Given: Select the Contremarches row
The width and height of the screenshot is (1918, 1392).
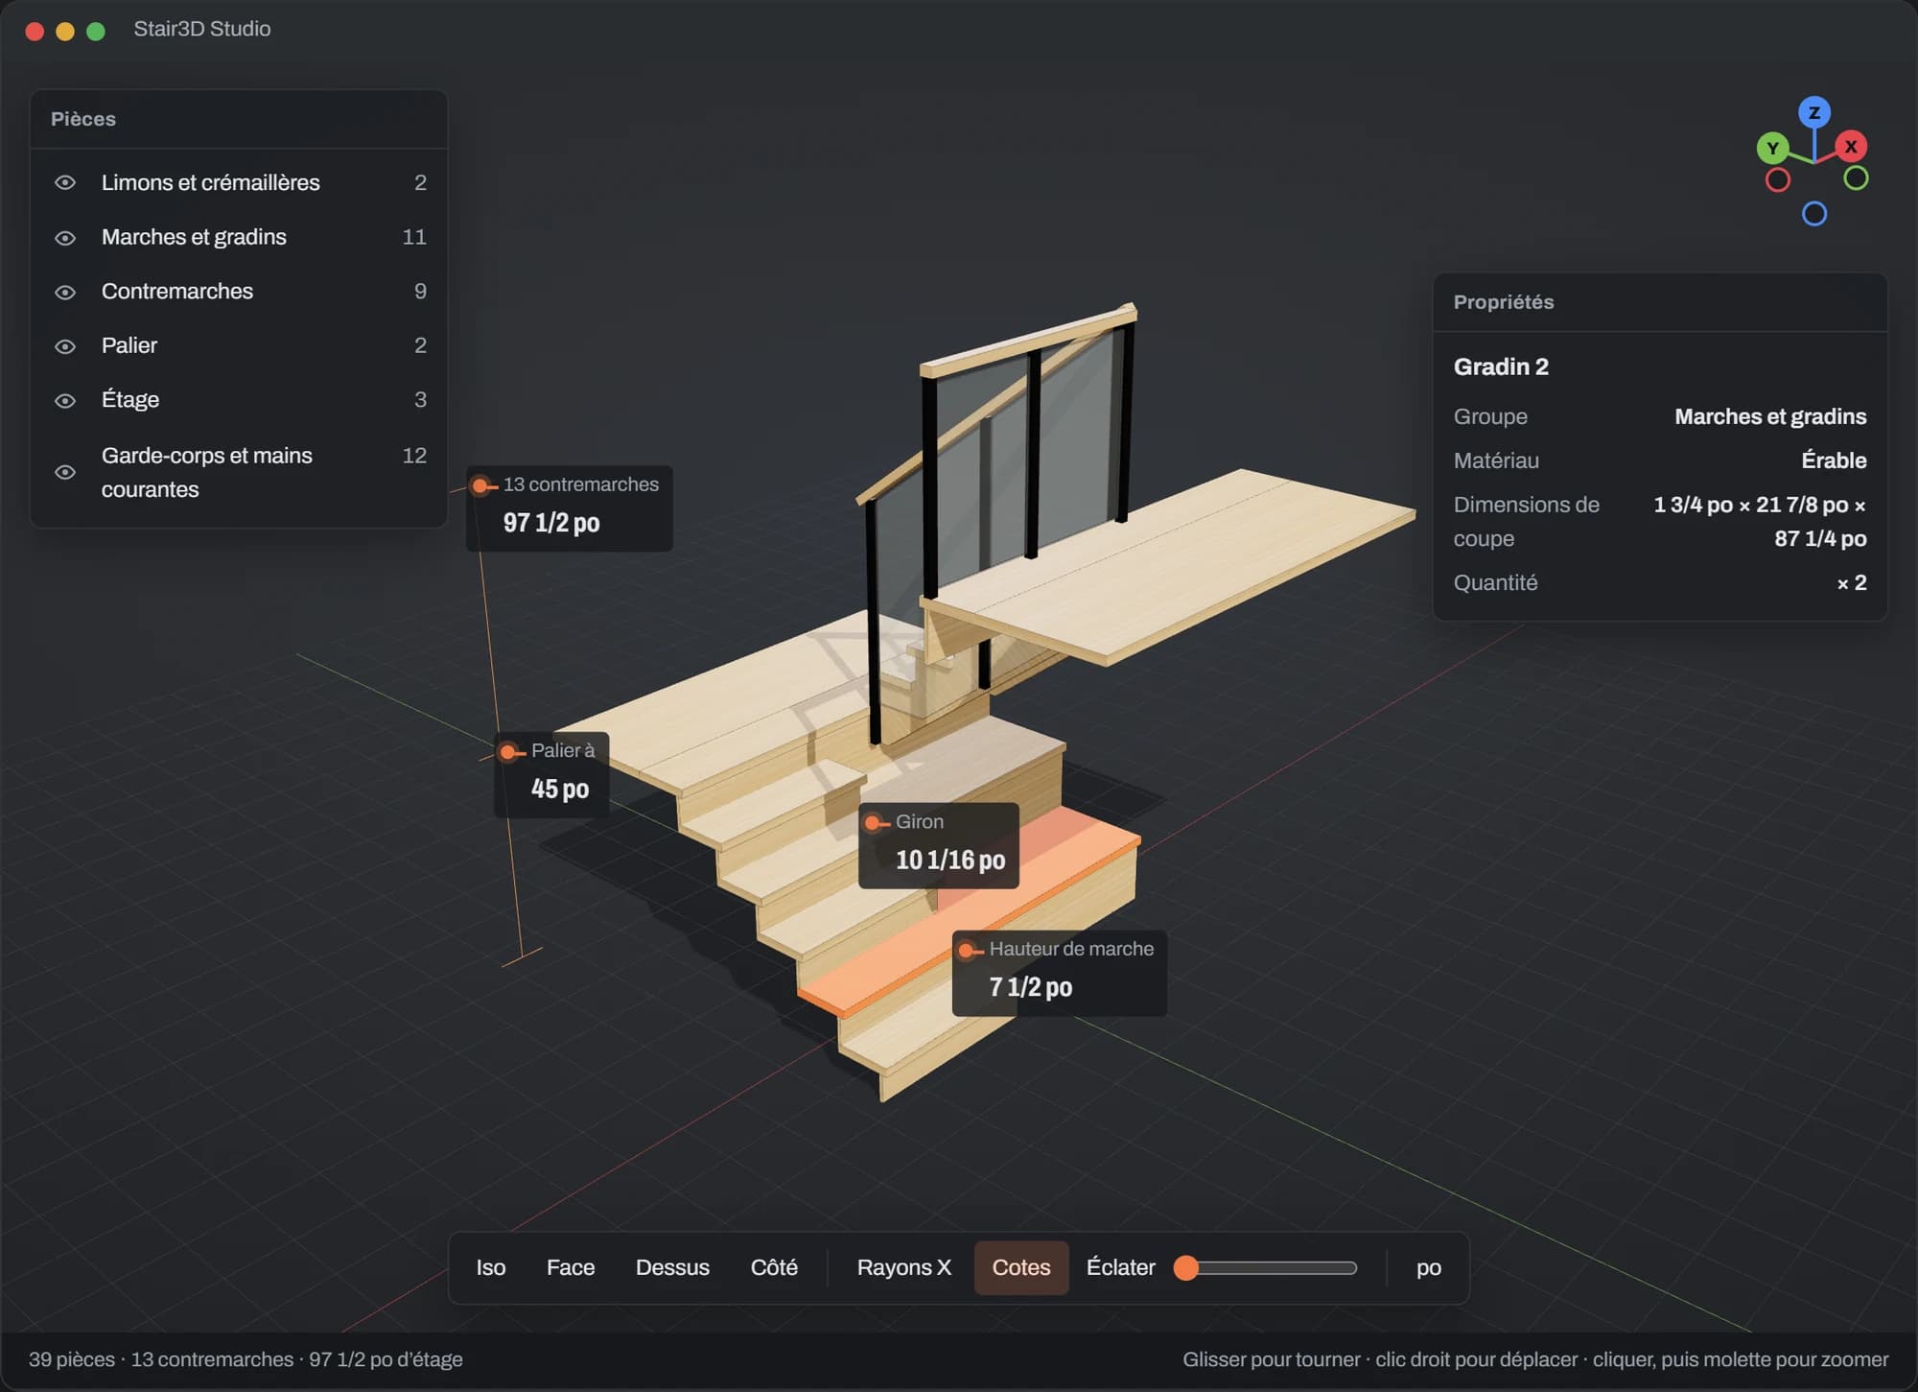Looking at the screenshot, I should pos(239,292).
